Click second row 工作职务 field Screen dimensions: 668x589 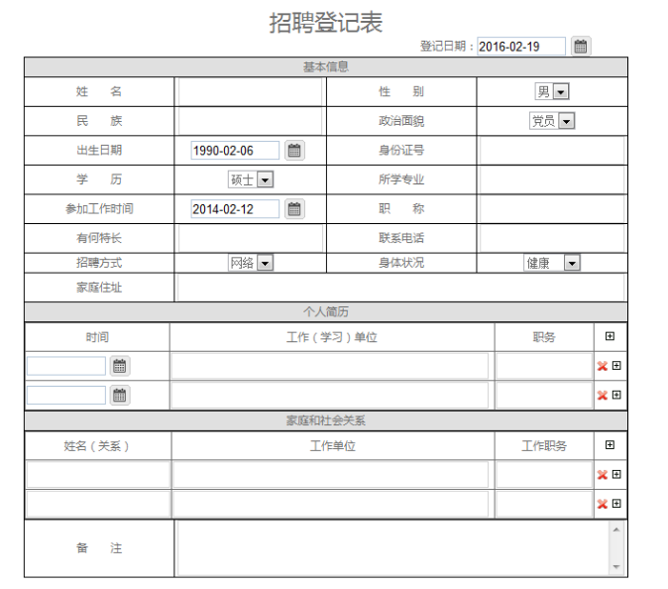[x=544, y=504]
